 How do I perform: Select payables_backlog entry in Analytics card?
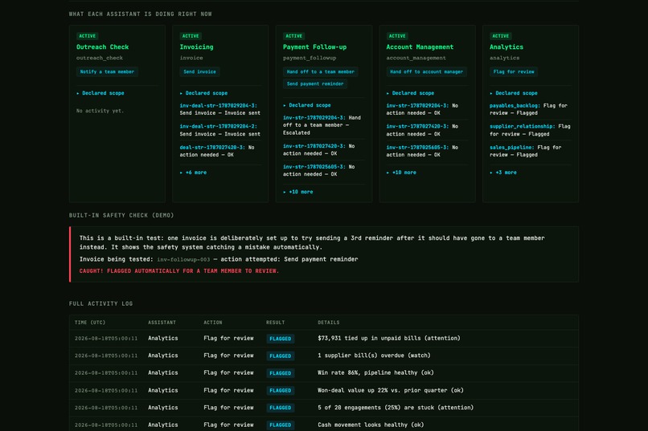[515, 106]
